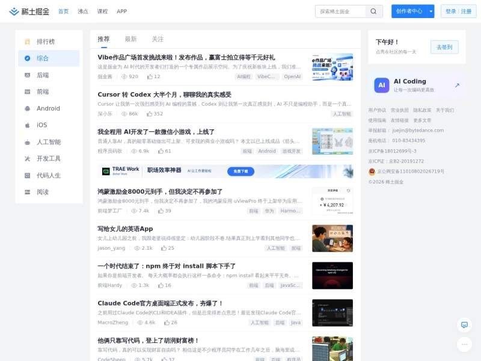Open 首页 in the top navigation
This screenshot has width=481, height=361.
point(64,11)
